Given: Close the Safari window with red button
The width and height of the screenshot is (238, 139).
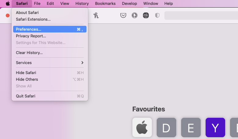Looking at the screenshot, I should point(8,15).
